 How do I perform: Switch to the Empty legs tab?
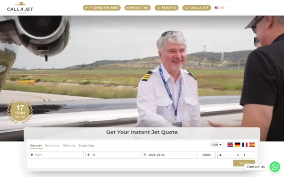pyautogui.click(x=87, y=145)
